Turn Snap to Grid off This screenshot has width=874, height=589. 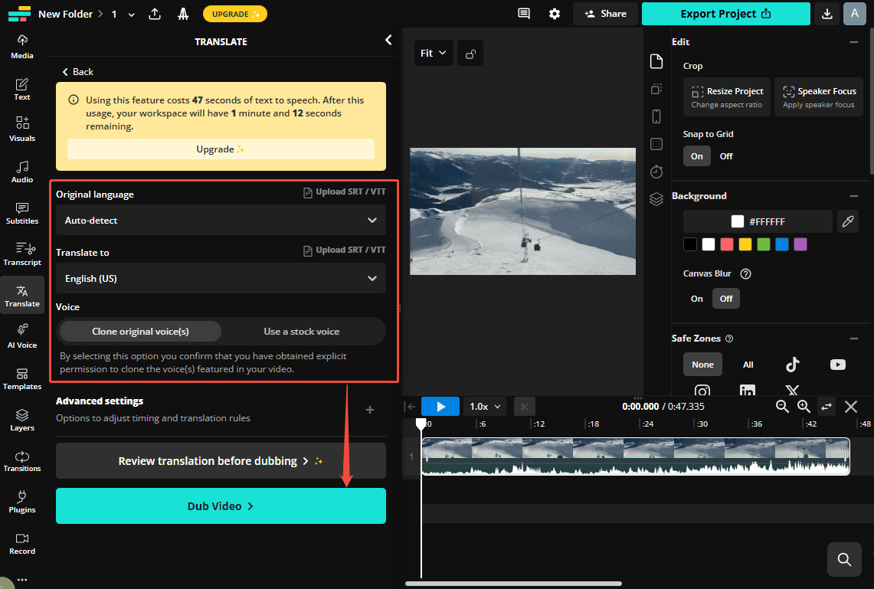725,155
